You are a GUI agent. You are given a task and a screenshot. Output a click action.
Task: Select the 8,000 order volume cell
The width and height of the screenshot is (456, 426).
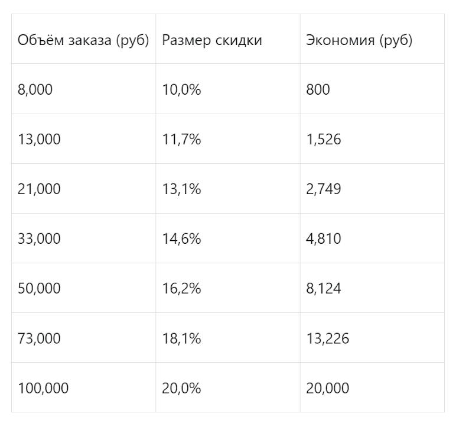click(x=35, y=90)
